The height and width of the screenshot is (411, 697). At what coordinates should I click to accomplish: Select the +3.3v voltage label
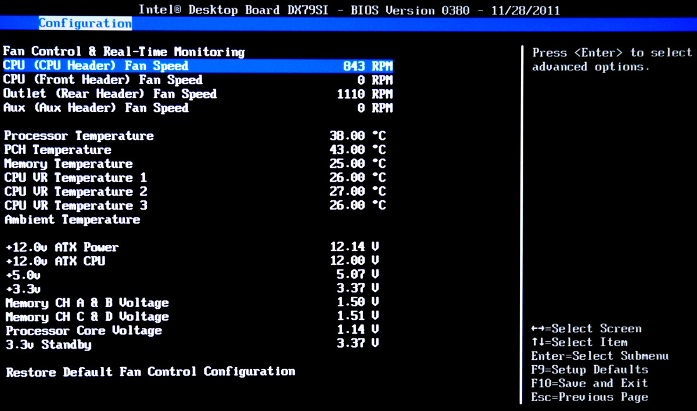pos(23,289)
